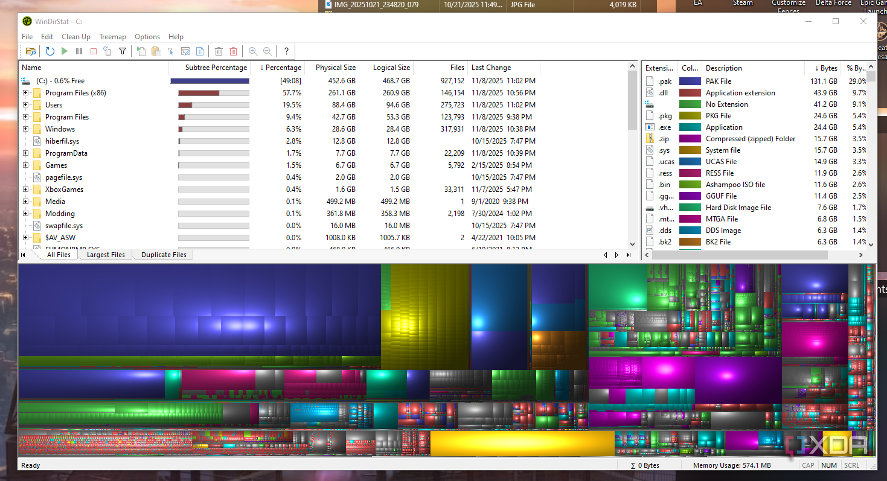887x481 pixels.
Task: Open the Clean Up menu
Action: coord(76,37)
